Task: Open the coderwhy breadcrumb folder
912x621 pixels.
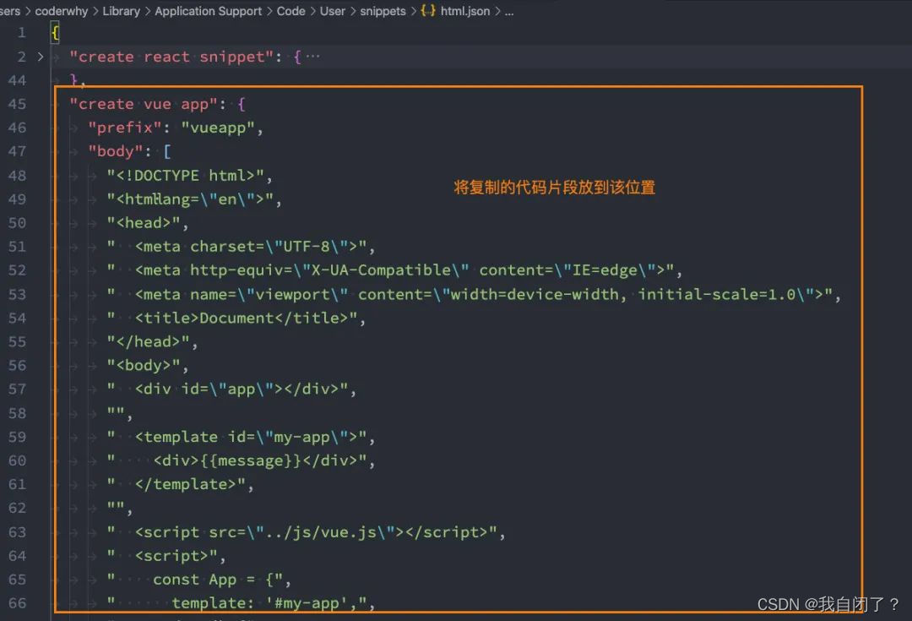Action: pyautogui.click(x=61, y=11)
